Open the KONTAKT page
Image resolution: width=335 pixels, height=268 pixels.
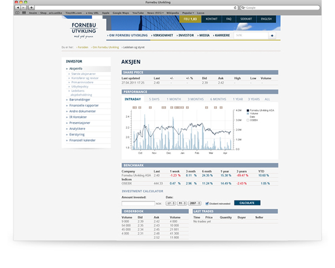pyautogui.click(x=212, y=19)
